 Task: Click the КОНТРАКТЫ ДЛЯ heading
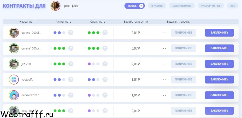click(24, 6)
